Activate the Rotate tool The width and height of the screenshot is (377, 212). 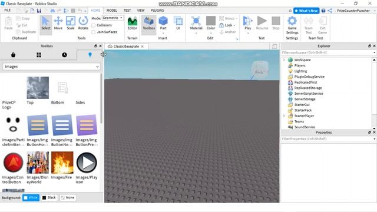pos(83,24)
